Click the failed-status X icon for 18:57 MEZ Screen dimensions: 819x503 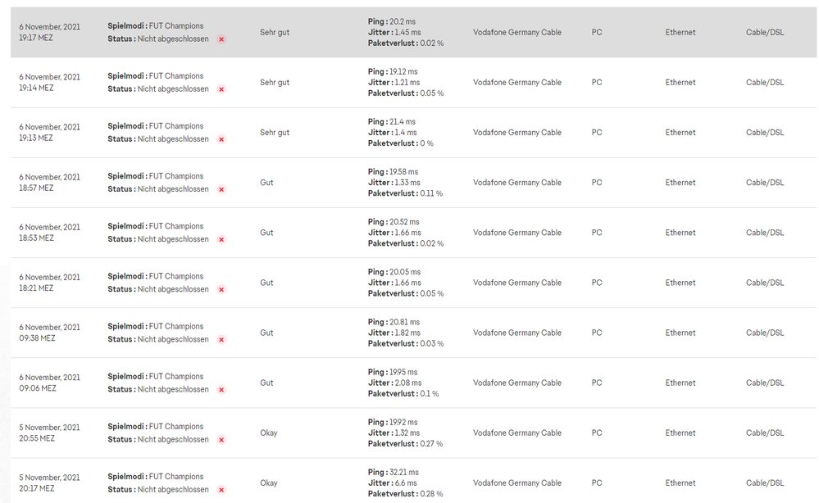pos(221,189)
